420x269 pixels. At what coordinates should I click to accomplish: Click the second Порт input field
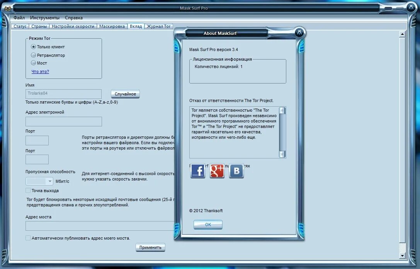coord(37,159)
